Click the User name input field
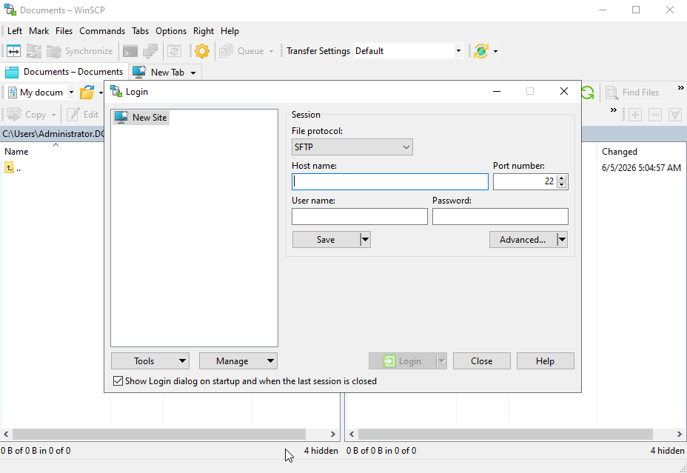 click(x=360, y=216)
